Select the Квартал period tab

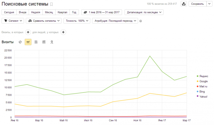pyautogui.click(x=63, y=12)
